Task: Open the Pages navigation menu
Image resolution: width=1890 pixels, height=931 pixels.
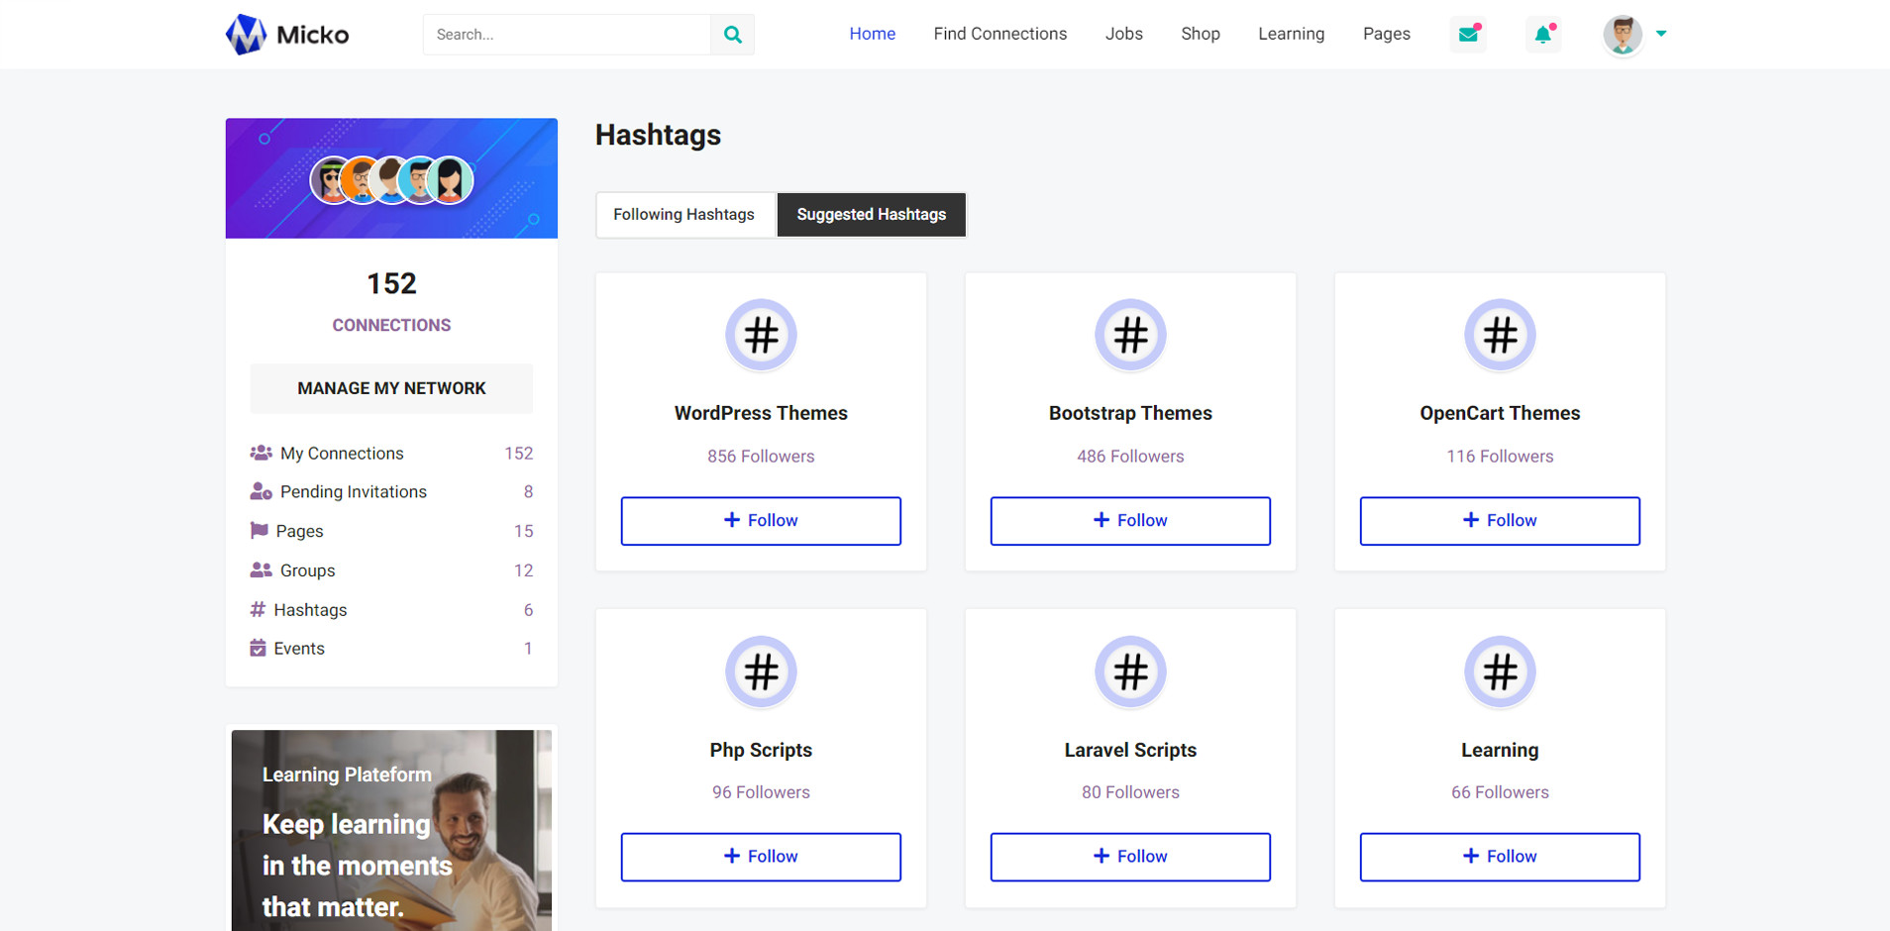Action: [1386, 35]
